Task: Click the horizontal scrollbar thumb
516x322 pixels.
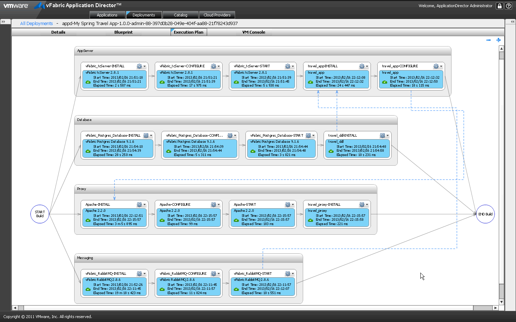Action: coord(248,308)
